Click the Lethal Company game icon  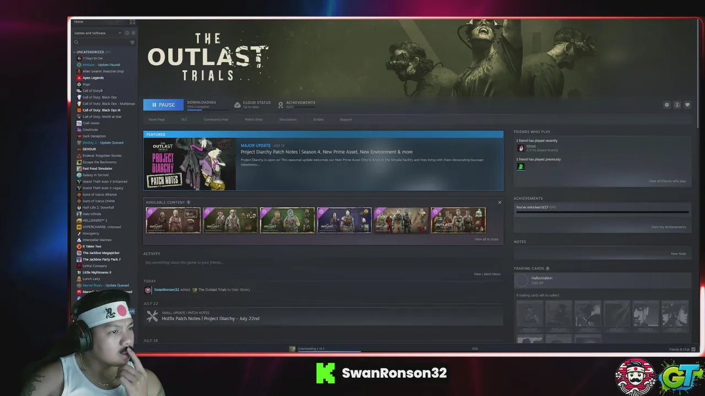[x=79, y=266]
